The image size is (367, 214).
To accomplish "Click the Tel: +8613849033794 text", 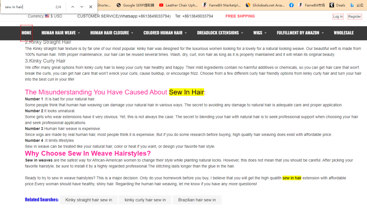I will tap(194, 16).
